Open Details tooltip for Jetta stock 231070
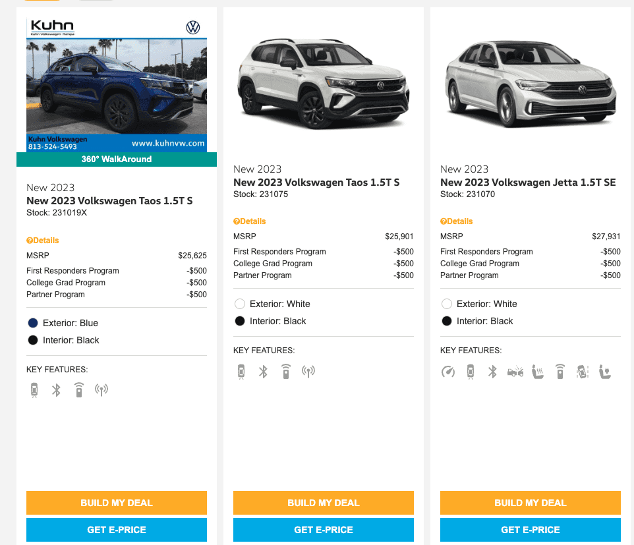The image size is (634, 545). pyautogui.click(x=457, y=221)
